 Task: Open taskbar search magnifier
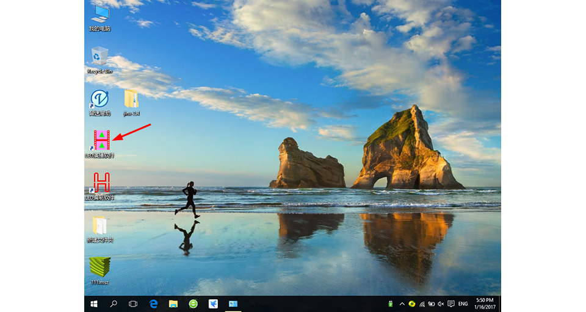point(114,304)
